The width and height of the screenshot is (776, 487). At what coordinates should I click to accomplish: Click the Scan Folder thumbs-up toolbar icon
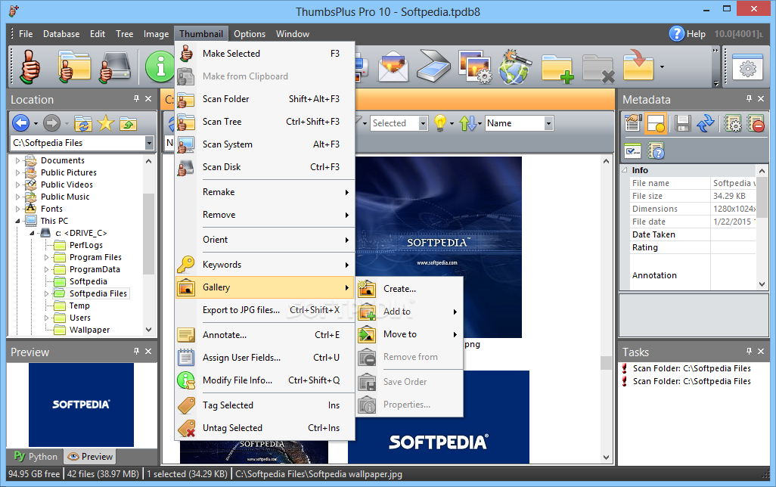coord(74,67)
